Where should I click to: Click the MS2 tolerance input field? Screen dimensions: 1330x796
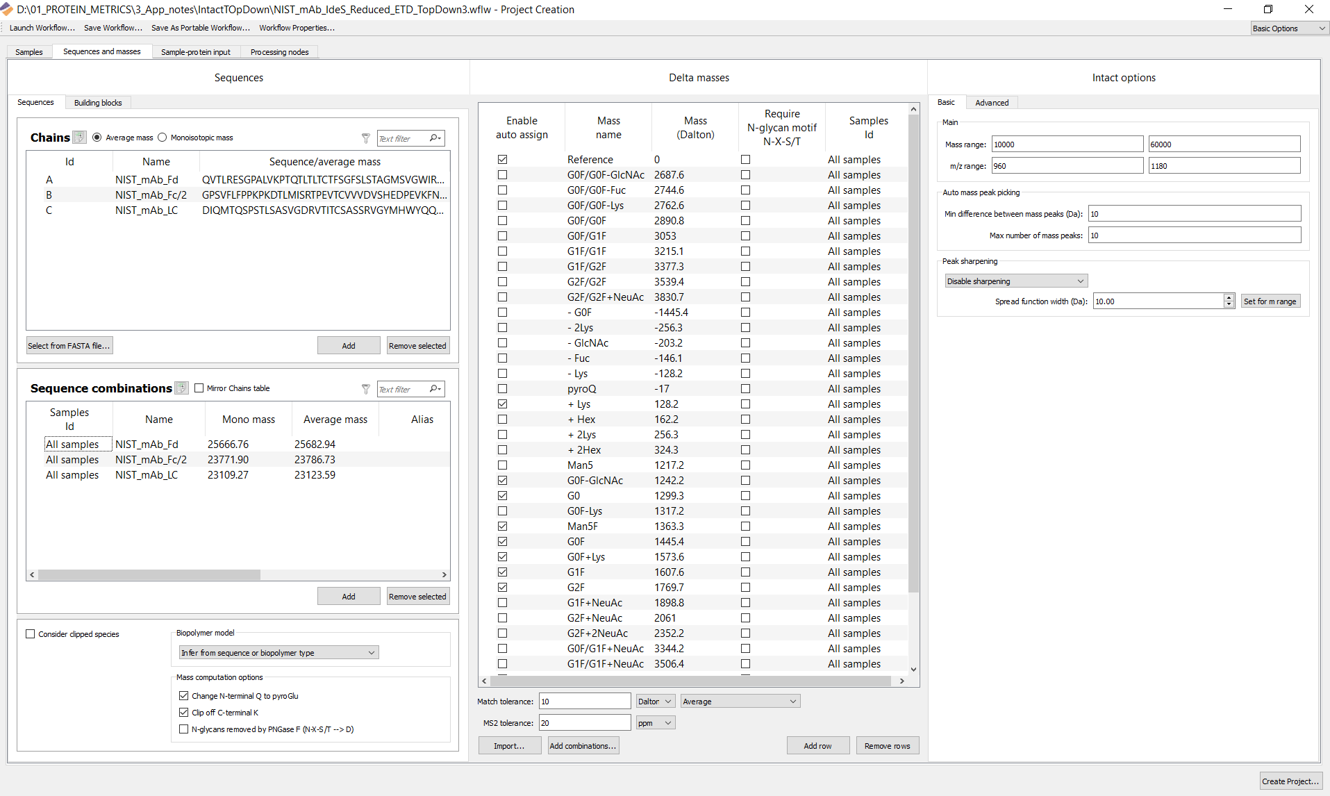[585, 722]
